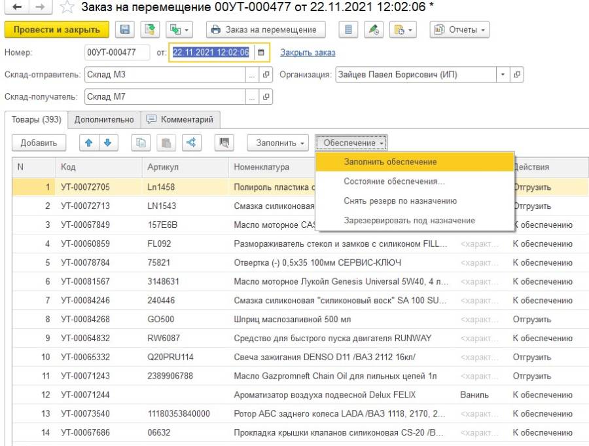Click the save document diskette icon
Viewport: 589px width, 446px height.
[124, 30]
